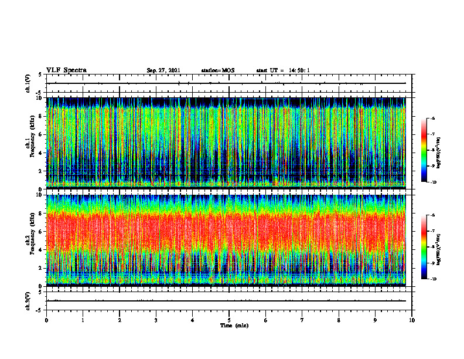Click time axis tick label "2"
464x359 pixels.
point(120,320)
